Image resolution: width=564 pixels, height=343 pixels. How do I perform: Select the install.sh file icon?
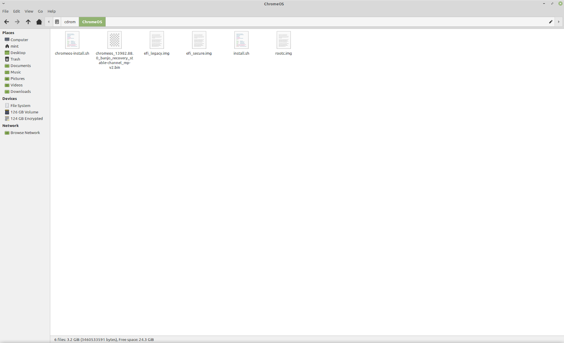click(x=241, y=40)
